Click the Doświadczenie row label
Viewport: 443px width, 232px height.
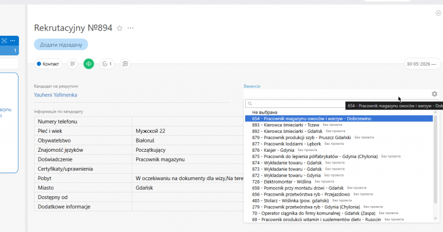point(55,159)
